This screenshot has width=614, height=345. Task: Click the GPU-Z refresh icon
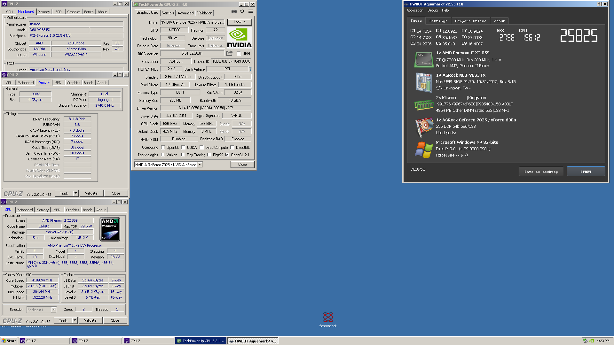242,11
